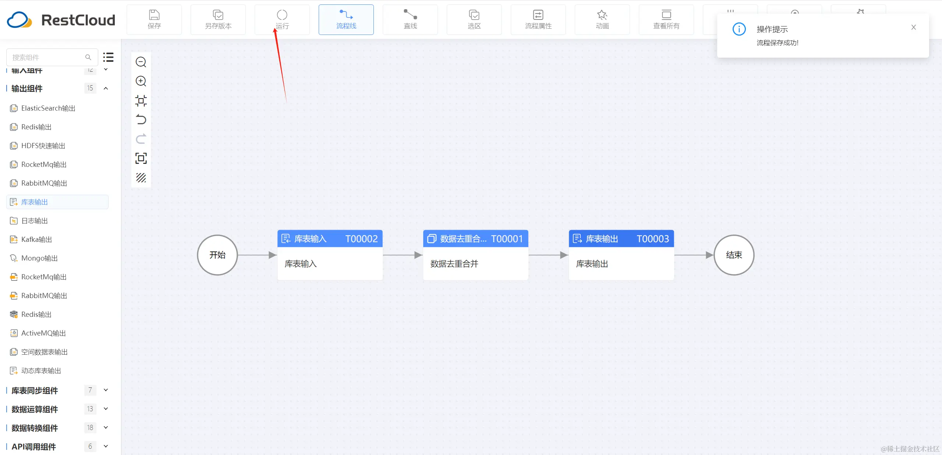The height and width of the screenshot is (455, 942).
Task: Select the Kafka输出 component
Action: [36, 239]
